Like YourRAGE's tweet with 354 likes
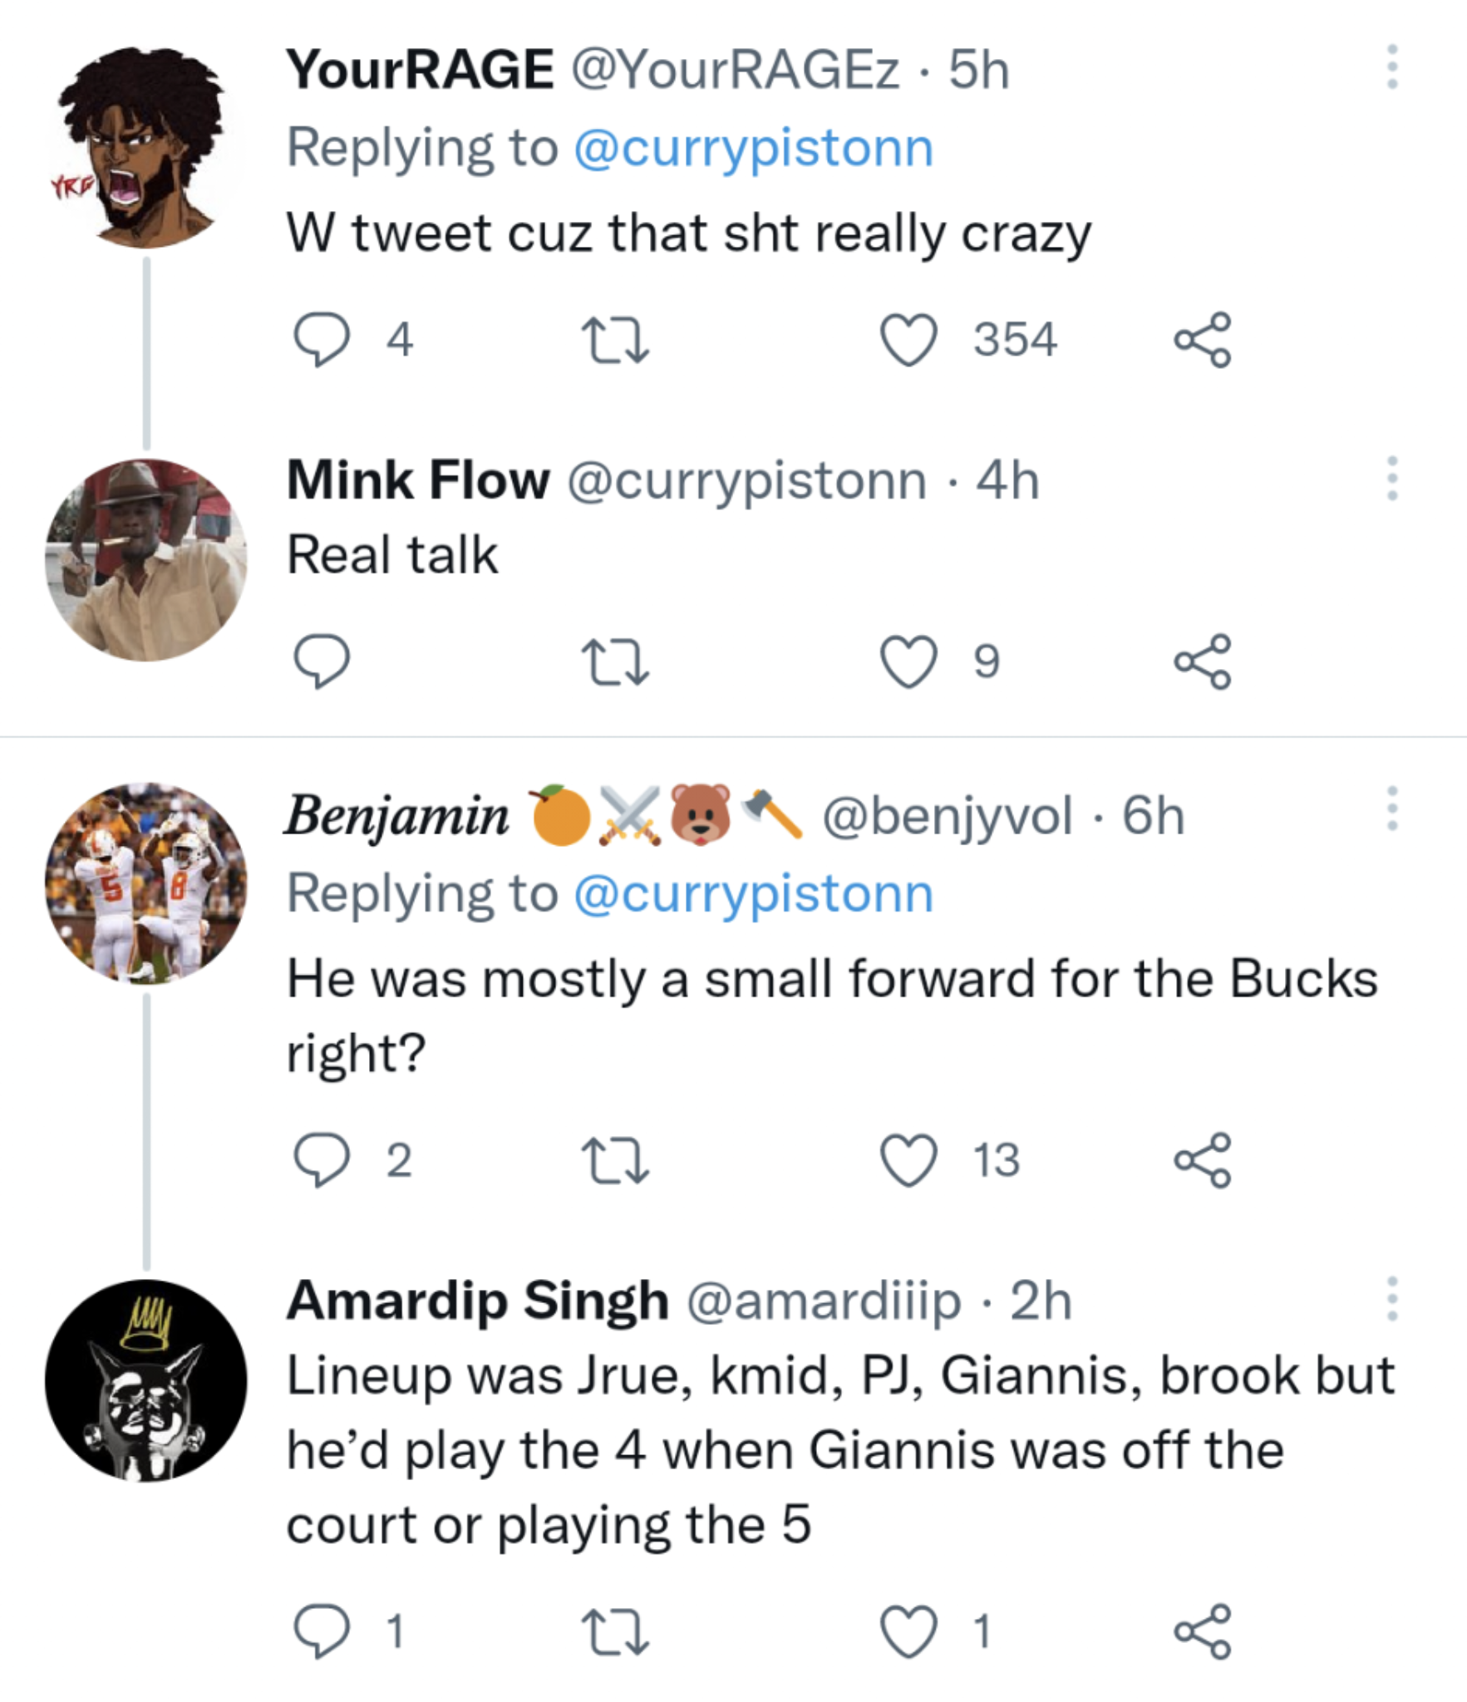This screenshot has width=1467, height=1702. (908, 340)
